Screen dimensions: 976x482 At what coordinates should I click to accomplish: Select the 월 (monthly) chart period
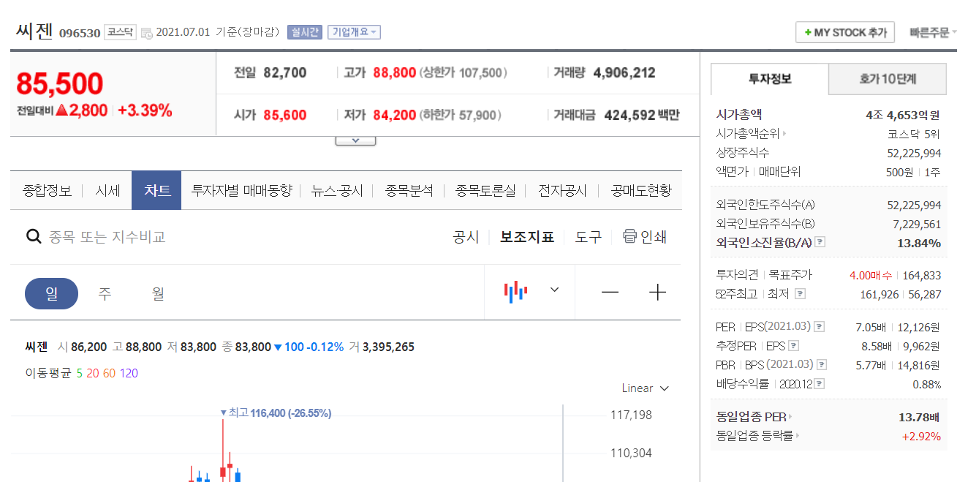(x=158, y=293)
